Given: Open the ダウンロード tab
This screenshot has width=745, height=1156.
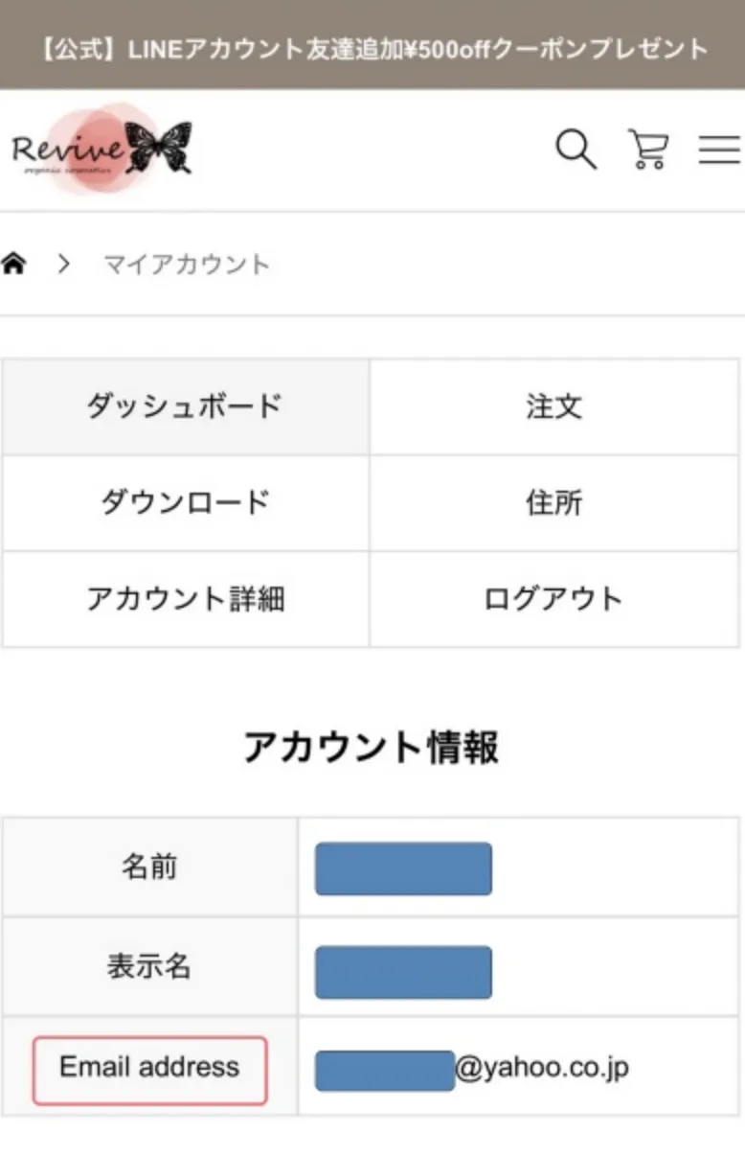Looking at the screenshot, I should [185, 502].
